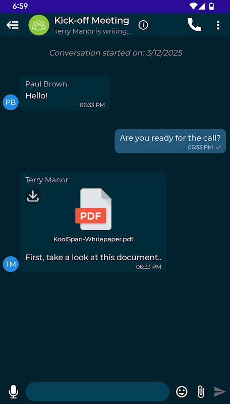The height and width of the screenshot is (404, 230).
Task: Tap Terry Manor's TM avatar
Action: 11,264
